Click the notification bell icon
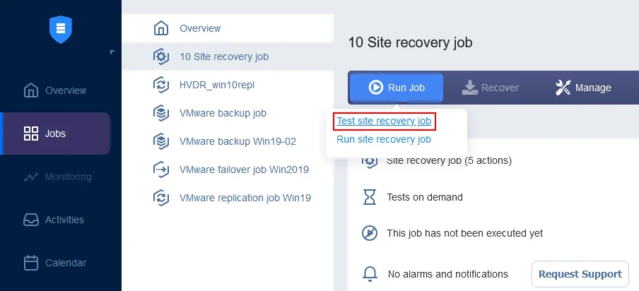This screenshot has height=291, width=639. 369,274
